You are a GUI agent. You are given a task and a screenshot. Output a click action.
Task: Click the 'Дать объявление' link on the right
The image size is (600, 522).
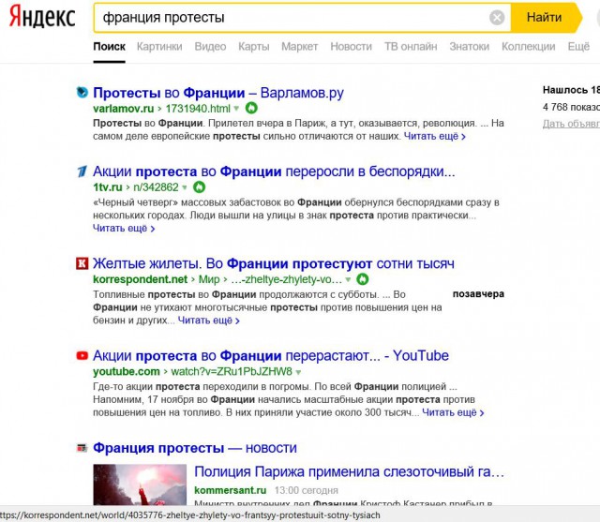point(571,124)
